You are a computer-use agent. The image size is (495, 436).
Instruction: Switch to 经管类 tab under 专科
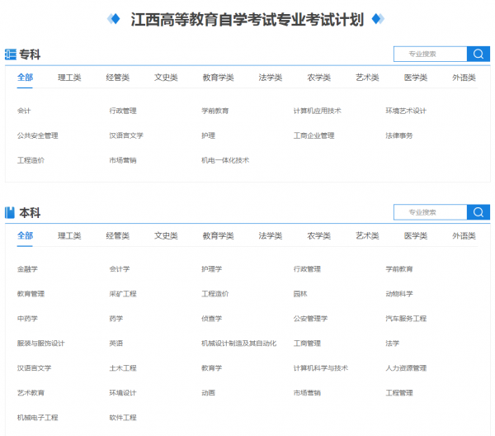click(x=118, y=78)
